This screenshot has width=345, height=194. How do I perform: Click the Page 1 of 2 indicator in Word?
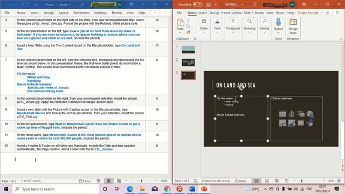pos(9,181)
